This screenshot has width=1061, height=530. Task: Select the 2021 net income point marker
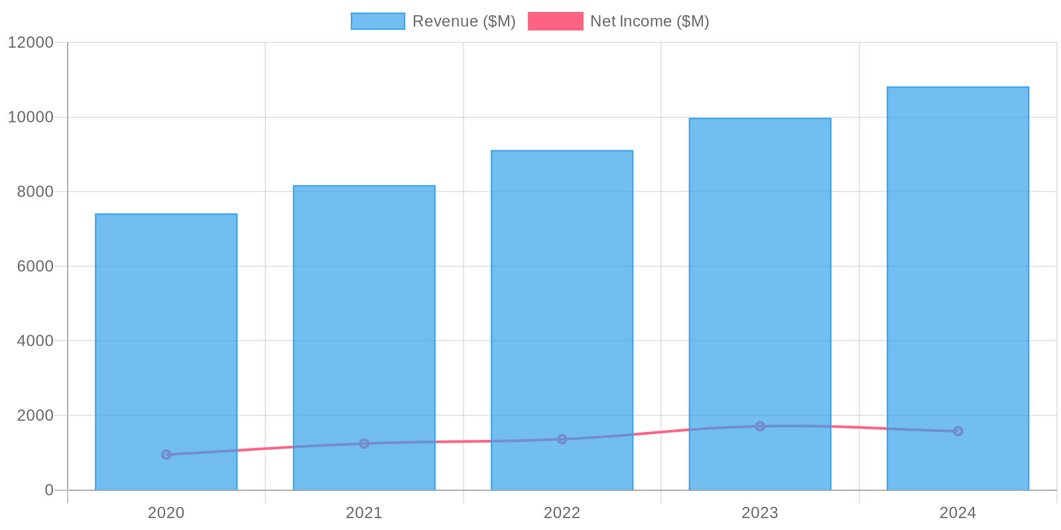coord(364,443)
